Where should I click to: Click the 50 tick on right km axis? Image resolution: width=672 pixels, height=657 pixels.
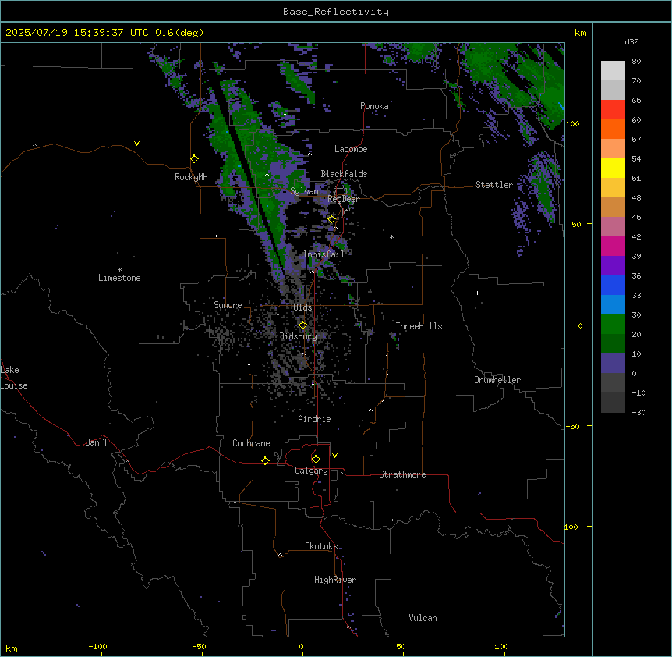576,224
